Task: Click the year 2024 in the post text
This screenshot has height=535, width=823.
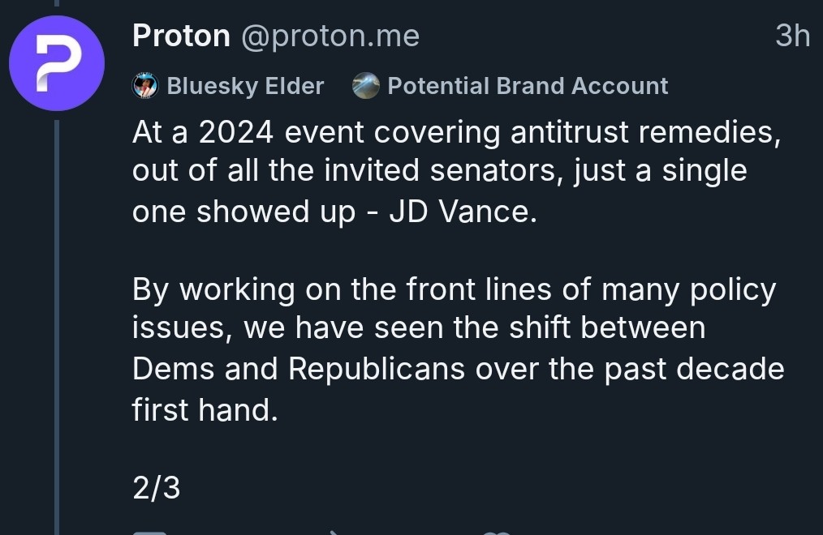Action: tap(236, 131)
